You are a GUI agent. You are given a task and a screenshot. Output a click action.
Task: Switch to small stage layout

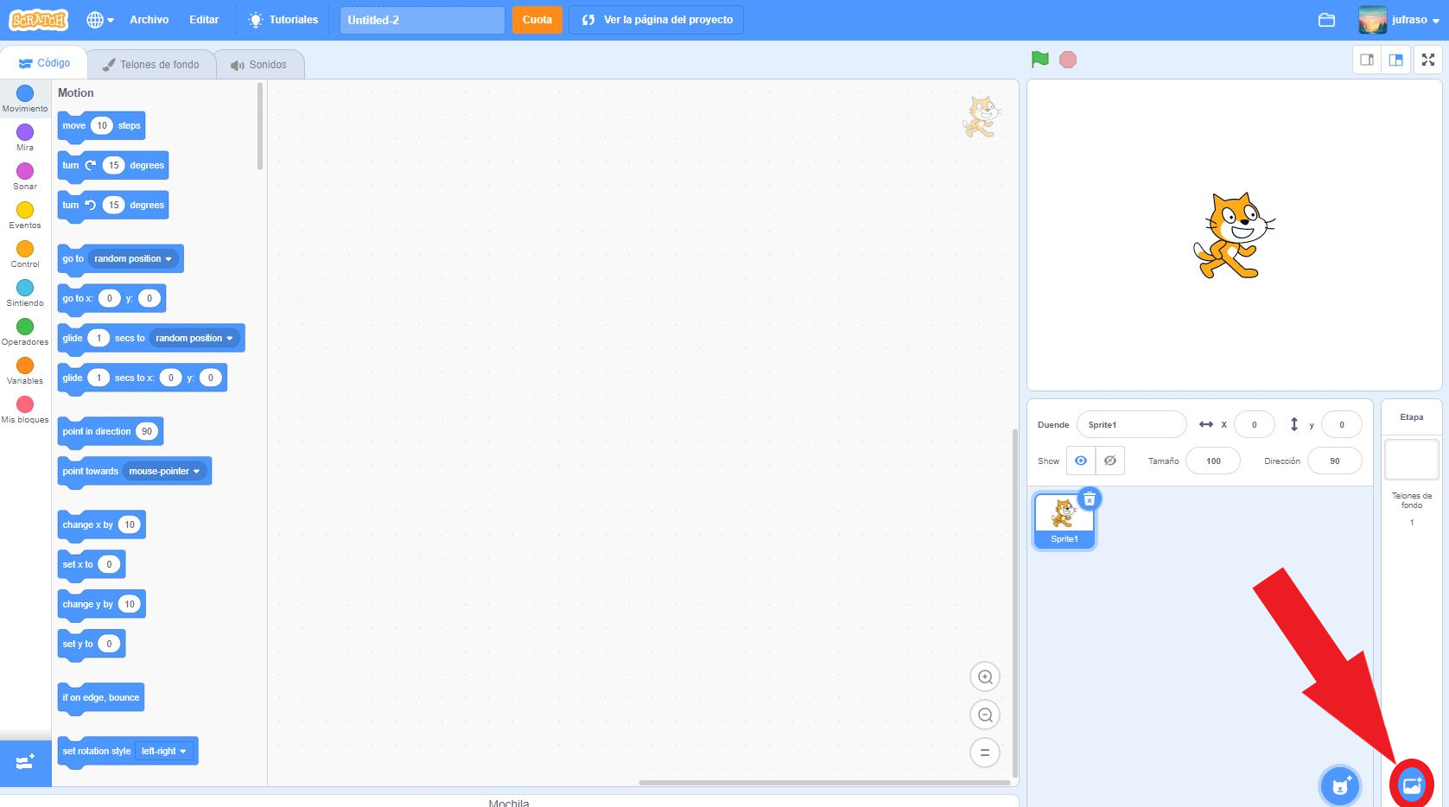click(1367, 60)
